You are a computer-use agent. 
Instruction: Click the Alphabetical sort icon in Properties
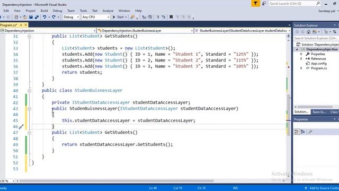(x=303, y=132)
